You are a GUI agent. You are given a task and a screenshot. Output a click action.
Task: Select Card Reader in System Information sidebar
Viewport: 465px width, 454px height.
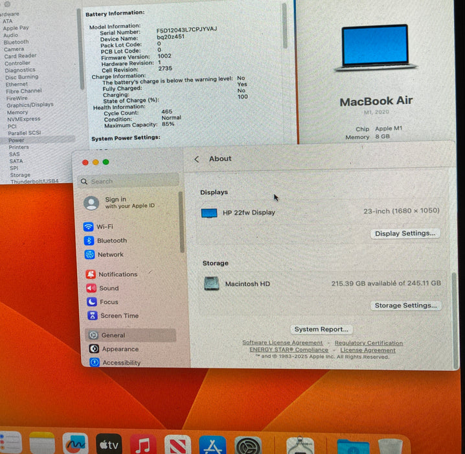(x=21, y=56)
